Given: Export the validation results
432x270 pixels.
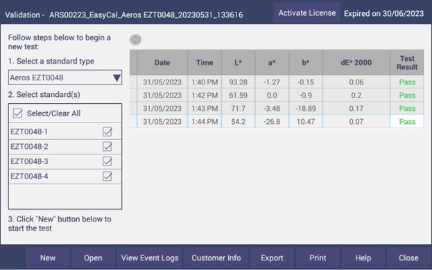Looking at the screenshot, I should click(x=272, y=258).
